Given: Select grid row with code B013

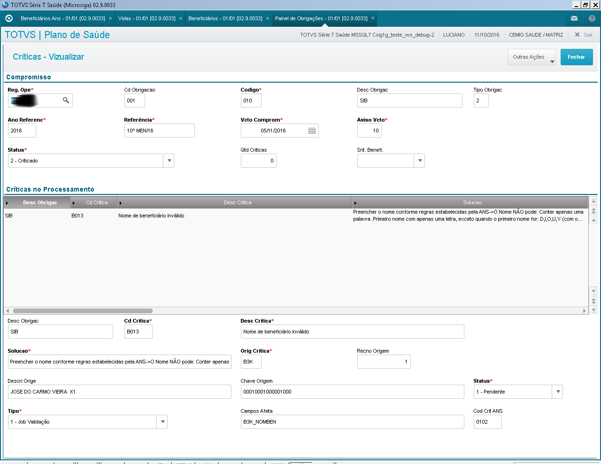Looking at the screenshot, I should [x=296, y=216].
